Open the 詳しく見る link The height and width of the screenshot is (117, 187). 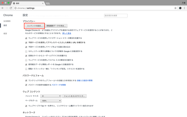[67, 33]
